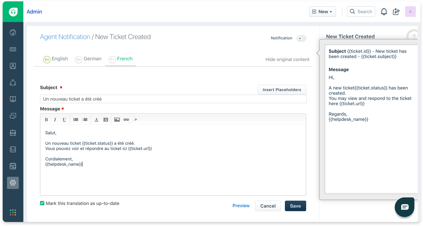423x226 pixels.
Task: Switch to the English tab
Action: coord(56,59)
